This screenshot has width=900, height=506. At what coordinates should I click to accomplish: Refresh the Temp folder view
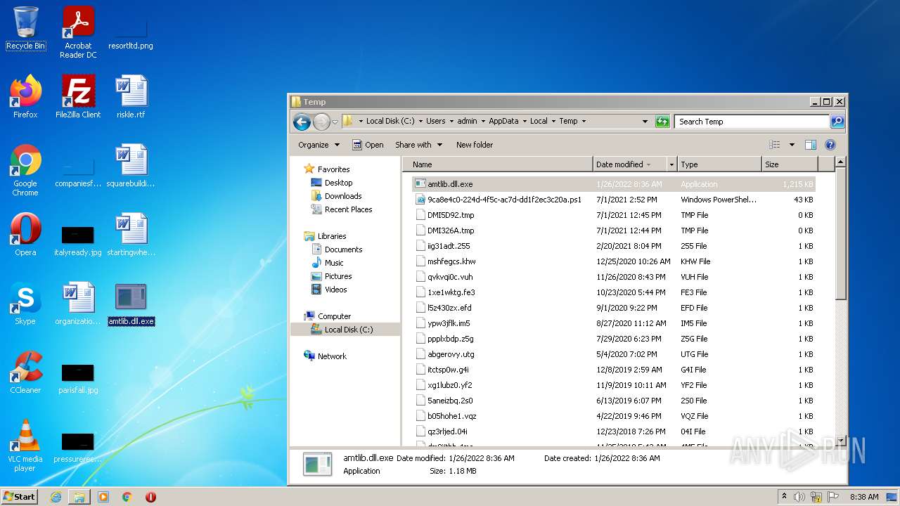pyautogui.click(x=662, y=122)
